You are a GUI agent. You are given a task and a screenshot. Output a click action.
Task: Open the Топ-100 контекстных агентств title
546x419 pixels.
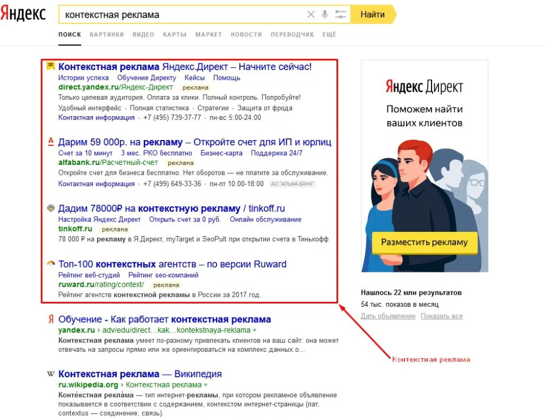click(173, 264)
